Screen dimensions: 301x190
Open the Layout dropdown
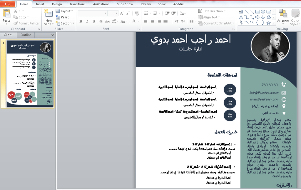[64, 11]
